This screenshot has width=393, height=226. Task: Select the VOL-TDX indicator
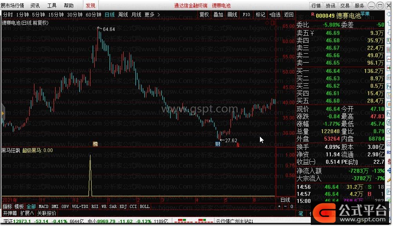point(80,206)
